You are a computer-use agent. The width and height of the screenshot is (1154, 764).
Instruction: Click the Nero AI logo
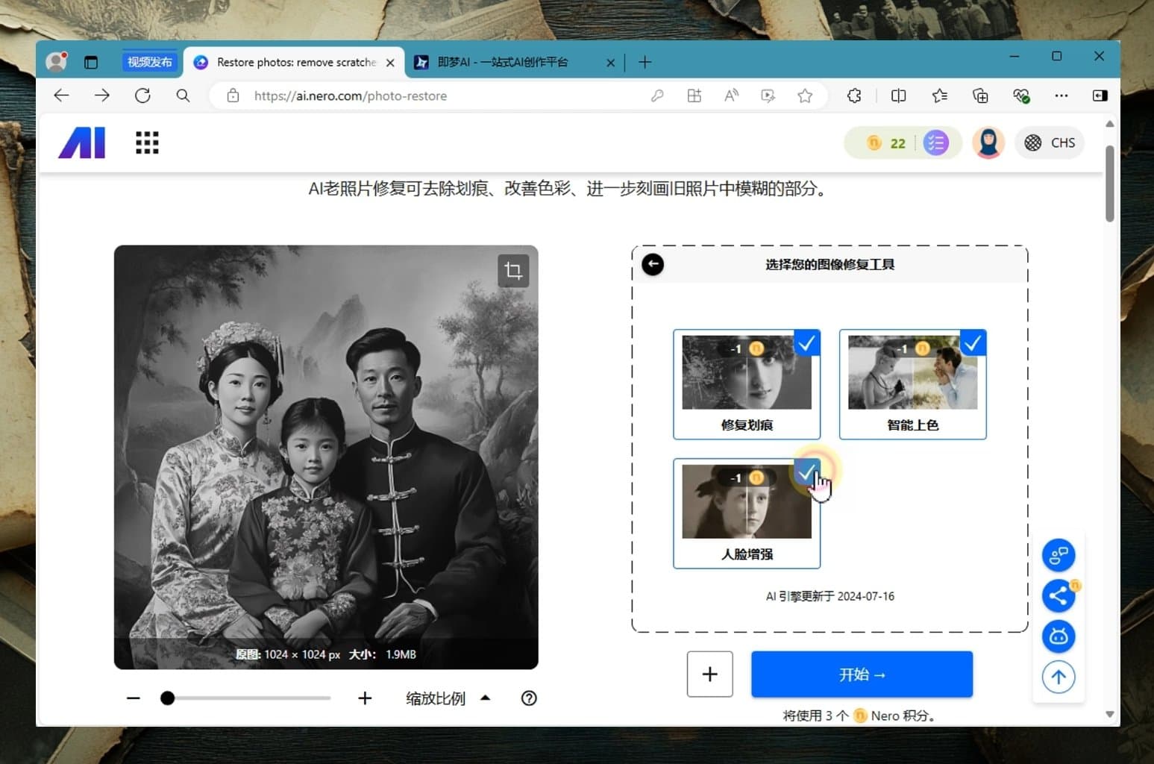click(81, 142)
